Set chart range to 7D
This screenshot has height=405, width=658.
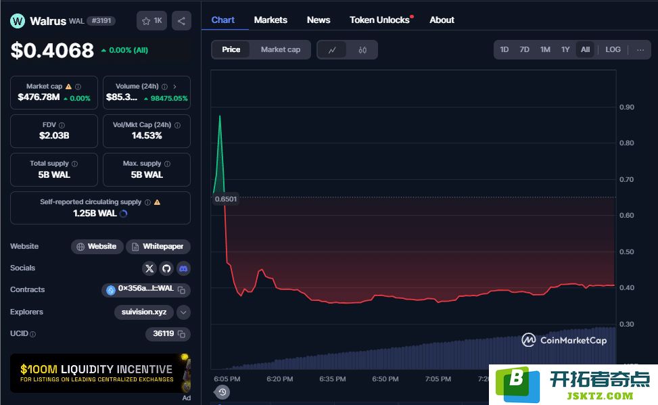[525, 49]
